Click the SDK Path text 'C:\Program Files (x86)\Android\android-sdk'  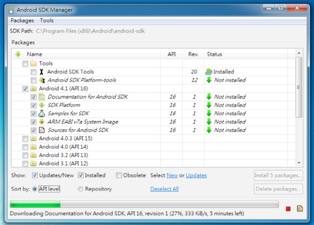tap(91, 31)
